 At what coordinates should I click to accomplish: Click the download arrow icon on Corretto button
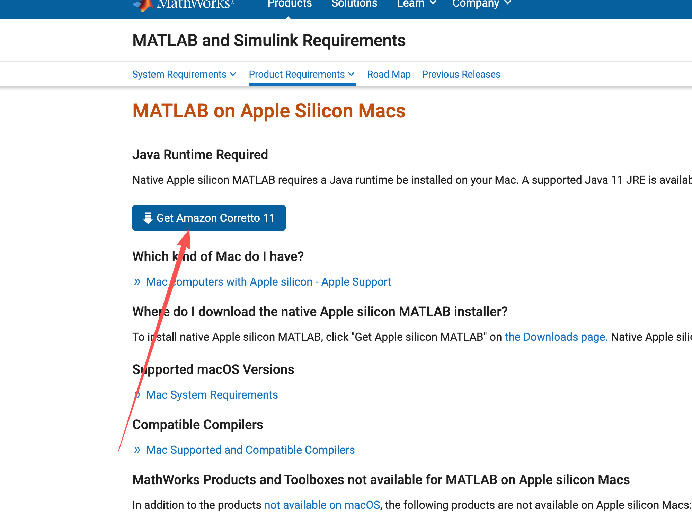pos(148,218)
